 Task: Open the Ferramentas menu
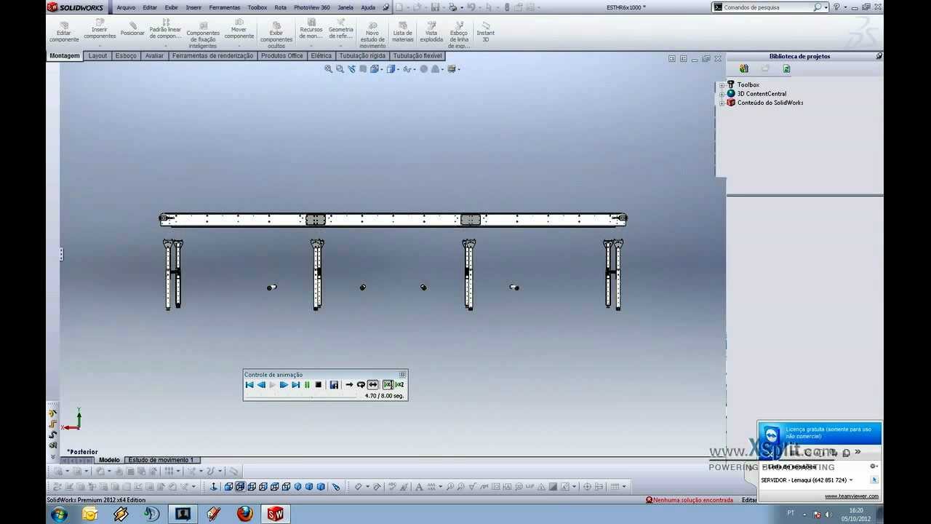pos(225,7)
